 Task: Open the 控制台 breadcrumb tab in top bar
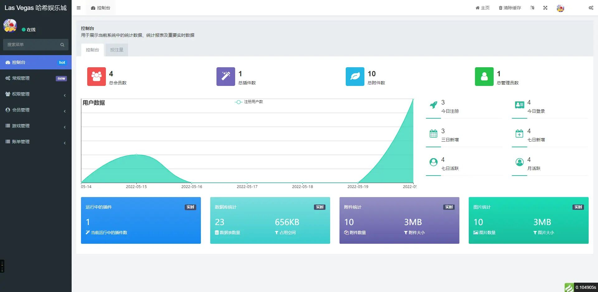coord(100,8)
